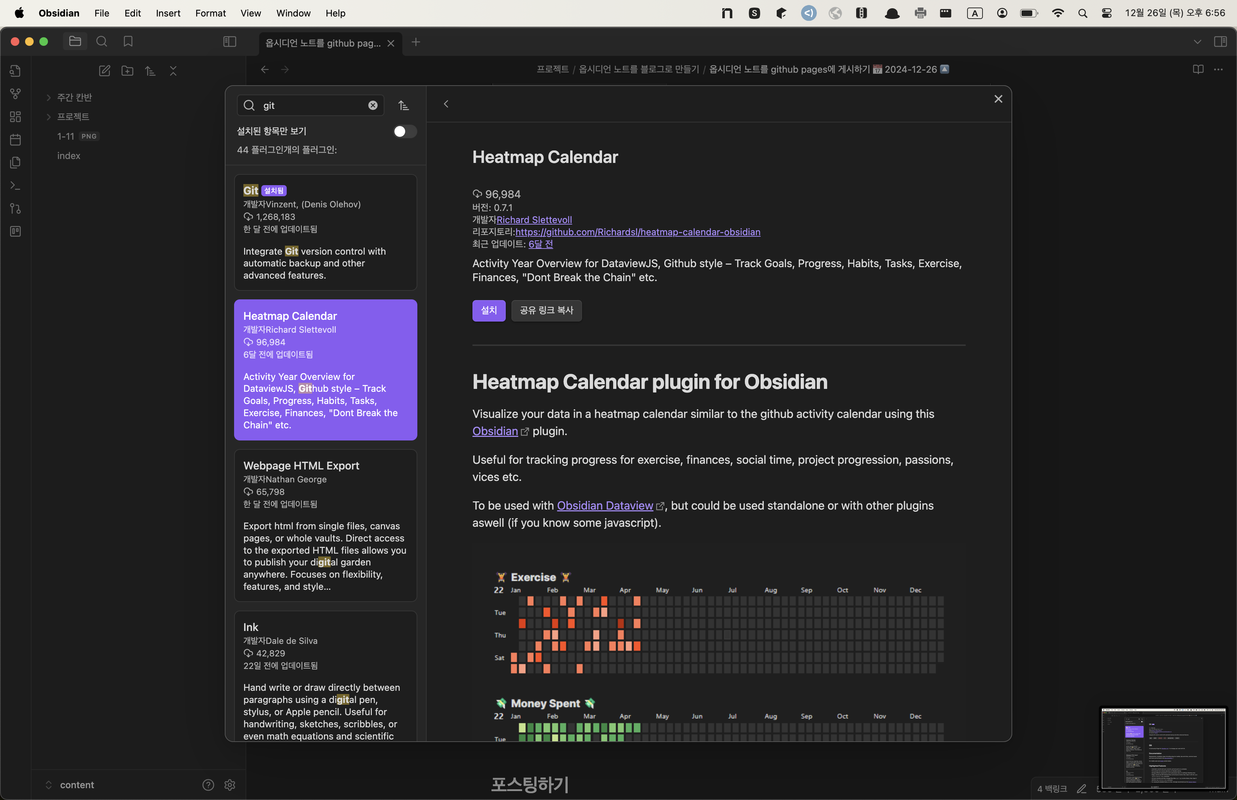This screenshot has height=800, width=1237.
Task: Open graph view from left ribbon
Action: pos(16,94)
